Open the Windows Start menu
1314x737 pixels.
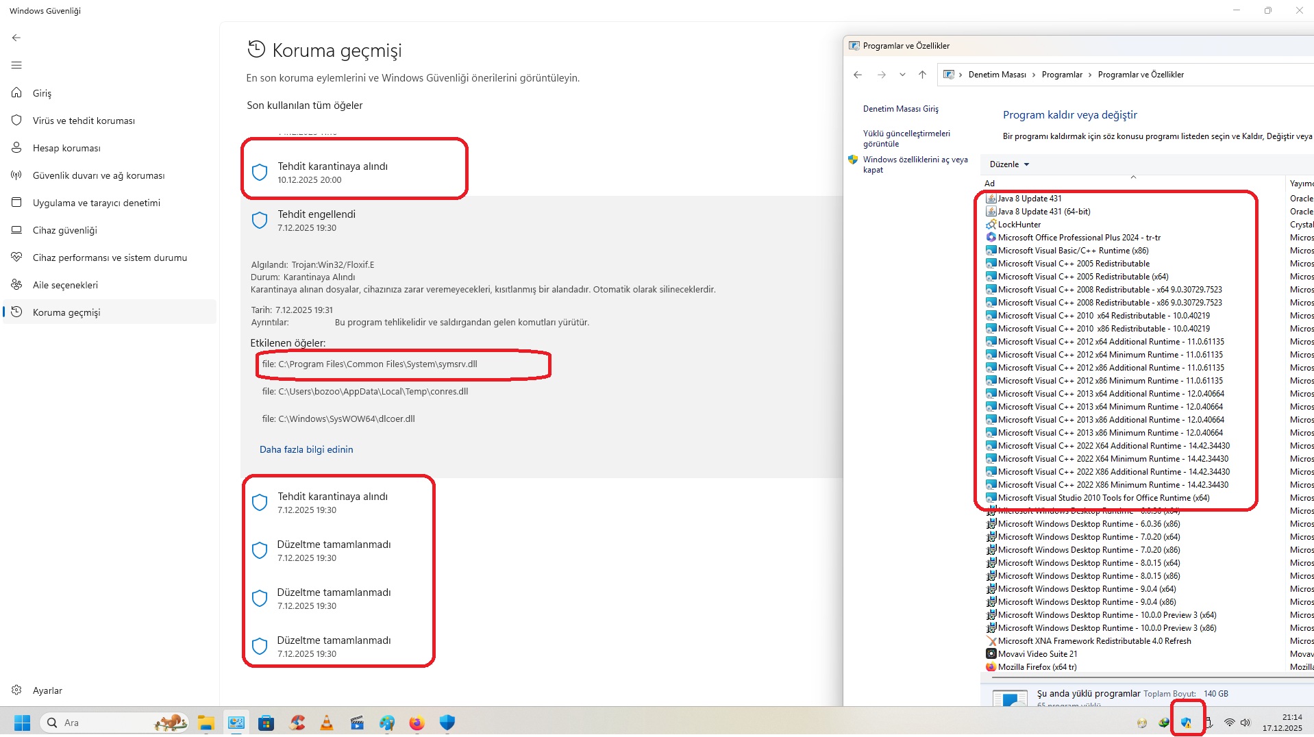pyautogui.click(x=22, y=723)
